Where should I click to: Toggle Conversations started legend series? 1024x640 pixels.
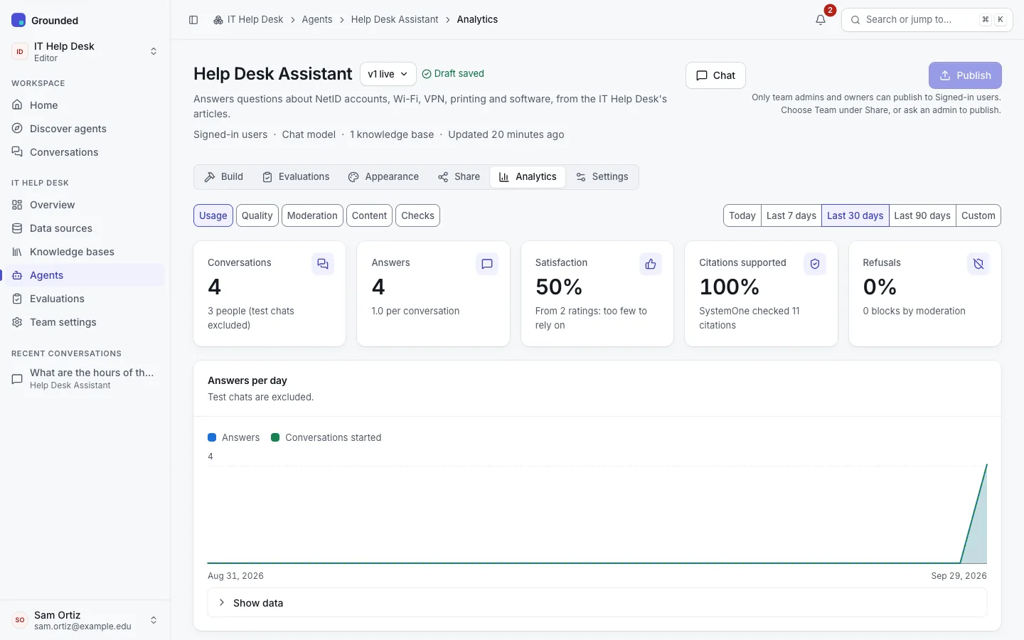(x=326, y=437)
